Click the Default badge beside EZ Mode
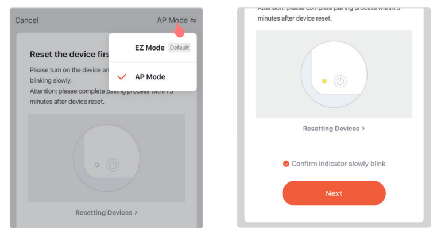The image size is (437, 233). click(179, 48)
